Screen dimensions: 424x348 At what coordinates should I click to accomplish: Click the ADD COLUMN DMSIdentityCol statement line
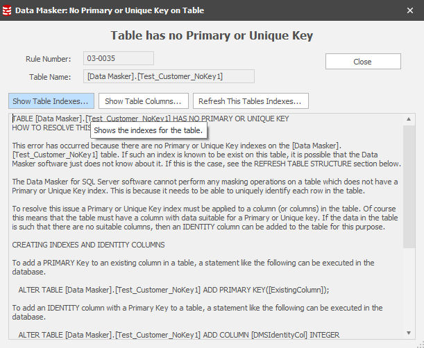click(178, 335)
